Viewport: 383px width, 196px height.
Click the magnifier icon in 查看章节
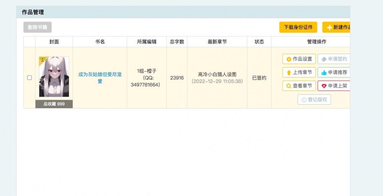click(289, 86)
